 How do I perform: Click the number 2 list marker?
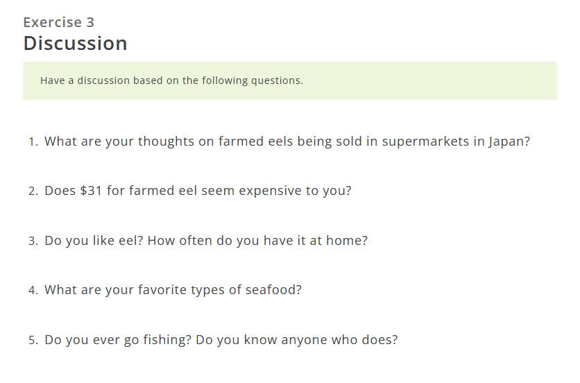click(x=33, y=191)
